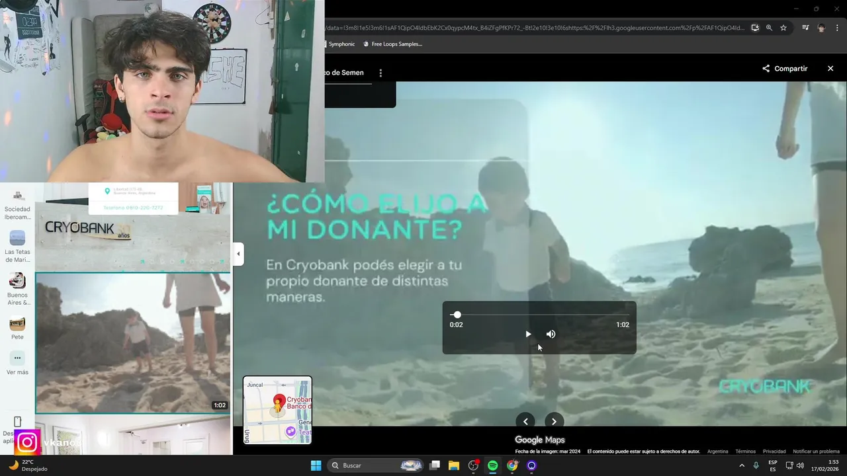Open Las Tetas de Mari... saved place
The width and height of the screenshot is (847, 476).
coord(18,247)
